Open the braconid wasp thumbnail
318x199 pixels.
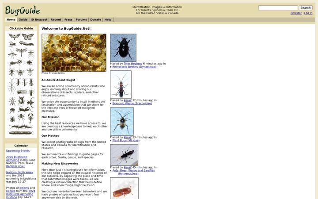tap(121, 84)
